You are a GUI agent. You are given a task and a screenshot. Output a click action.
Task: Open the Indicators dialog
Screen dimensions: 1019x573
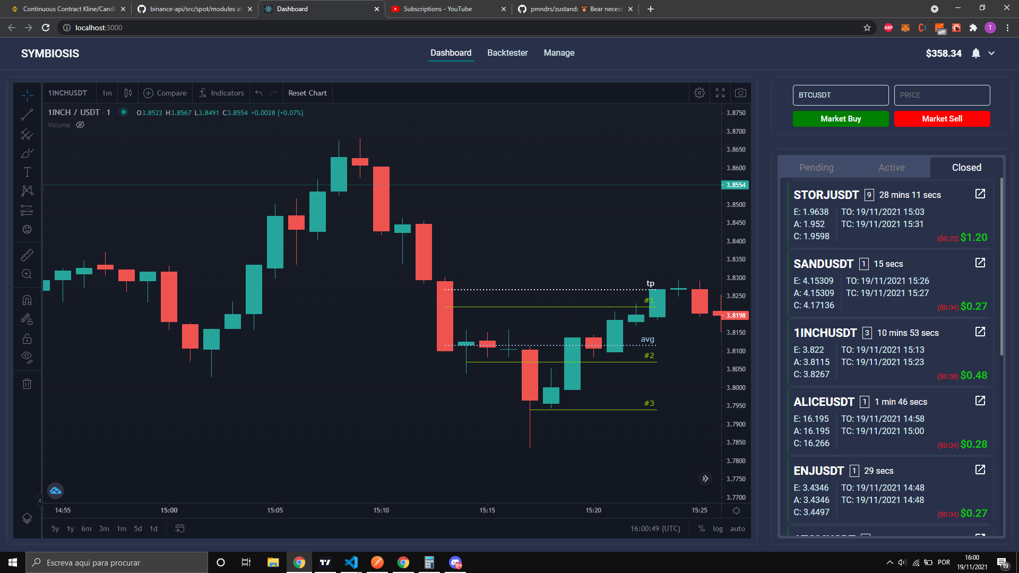click(221, 93)
